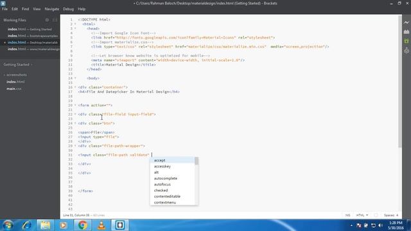Click line number 31 in the gutter
Image resolution: width=411 pixels, height=231 pixels.
(x=70, y=155)
